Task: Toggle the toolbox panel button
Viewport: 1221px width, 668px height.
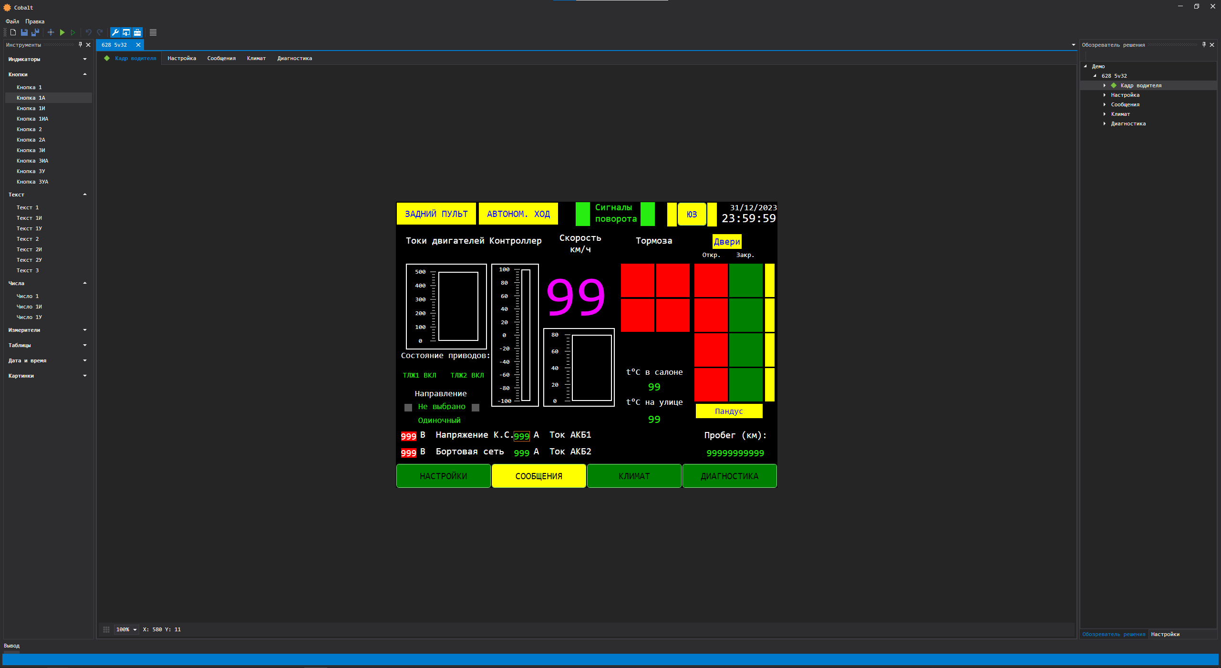Action: [137, 32]
